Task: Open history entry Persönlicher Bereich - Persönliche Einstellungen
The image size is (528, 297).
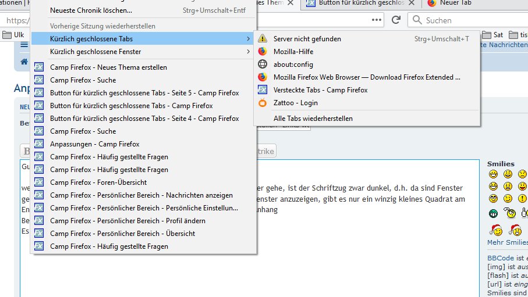Action: tap(144, 208)
